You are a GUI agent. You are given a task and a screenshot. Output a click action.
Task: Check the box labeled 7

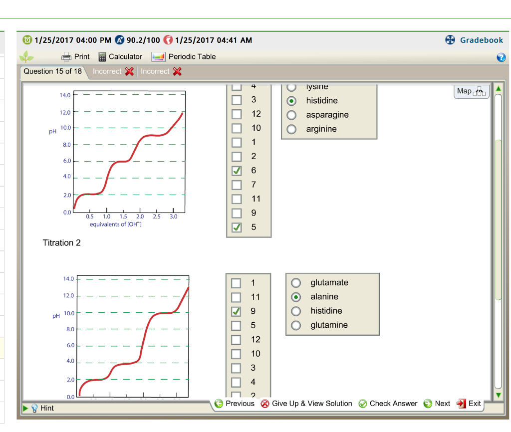tap(237, 185)
